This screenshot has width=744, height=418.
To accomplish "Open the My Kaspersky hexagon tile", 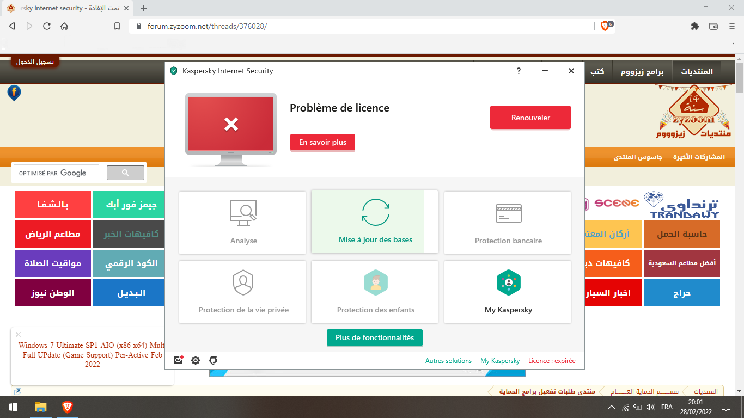I will click(x=508, y=292).
